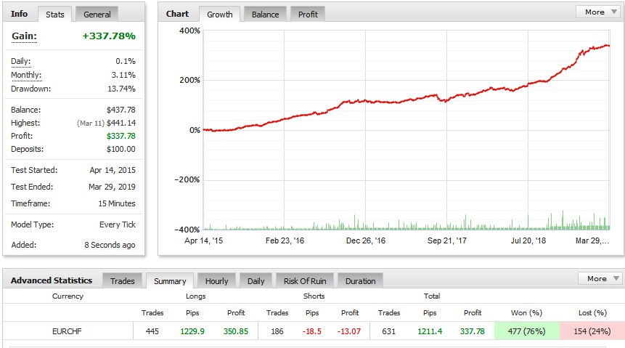Viewport: 625px width, 348px height.
Task: Select the +337.78% gain value
Action: 109,36
